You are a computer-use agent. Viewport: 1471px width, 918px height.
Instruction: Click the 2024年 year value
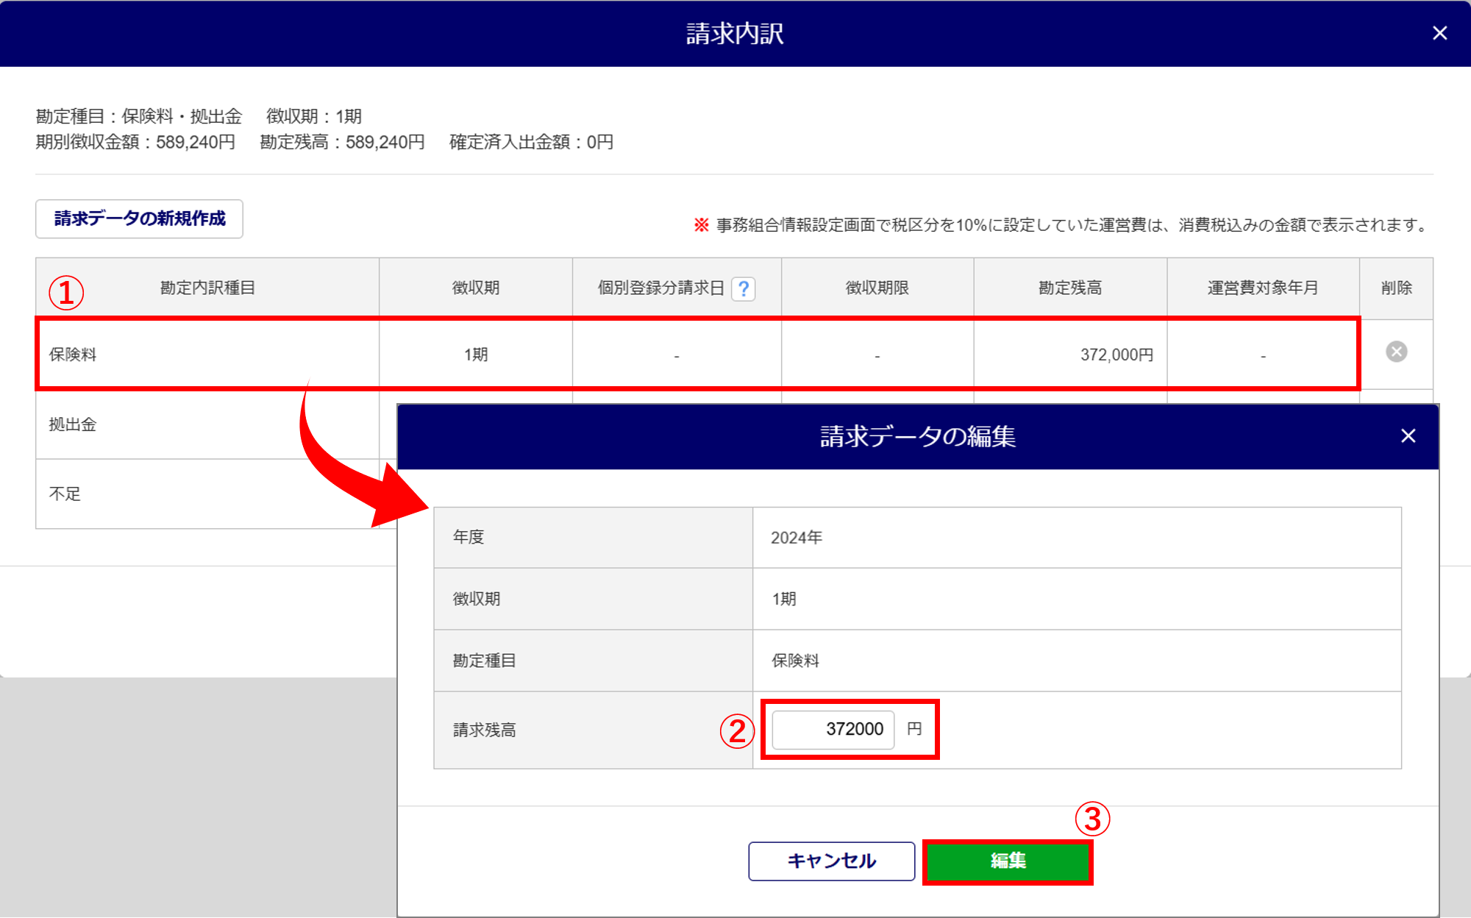coord(796,538)
